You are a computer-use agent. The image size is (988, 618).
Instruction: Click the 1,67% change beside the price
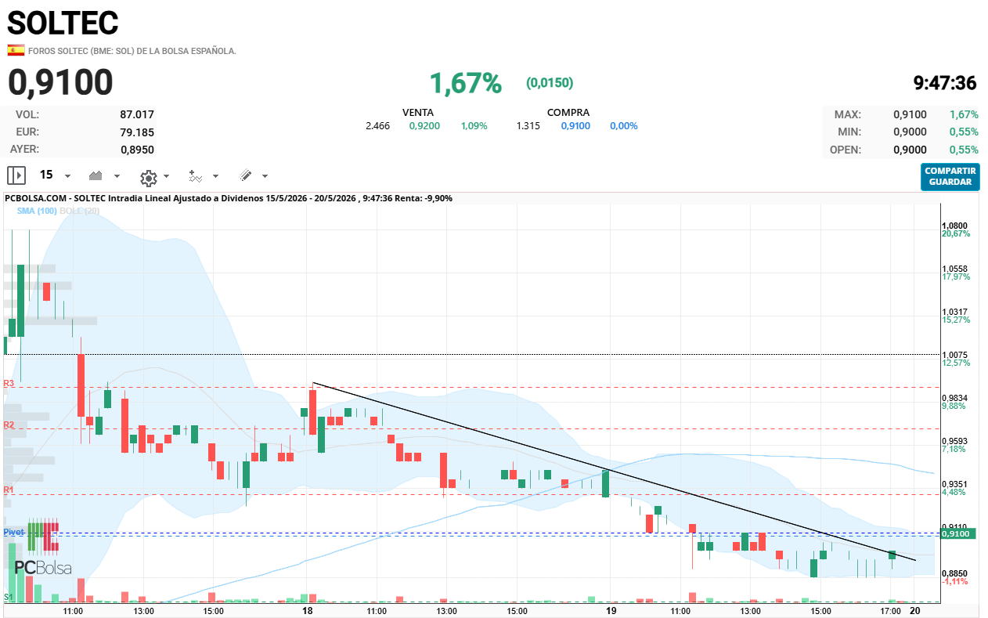[465, 82]
